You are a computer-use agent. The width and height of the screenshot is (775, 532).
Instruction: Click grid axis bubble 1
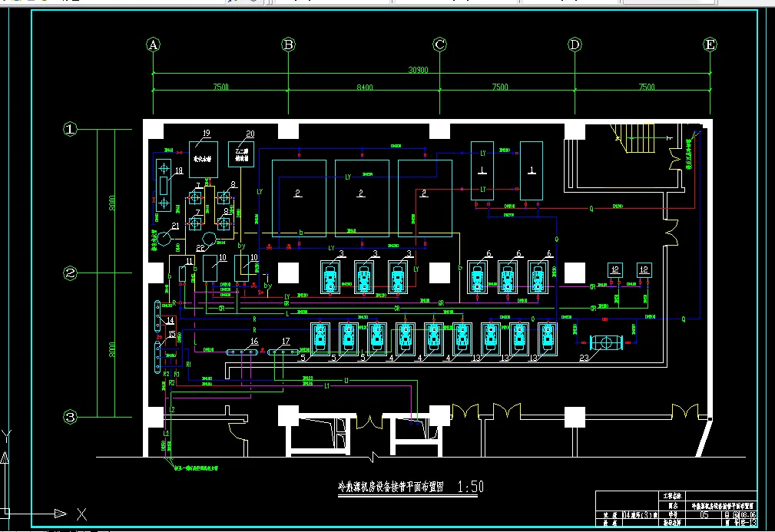click(x=70, y=129)
